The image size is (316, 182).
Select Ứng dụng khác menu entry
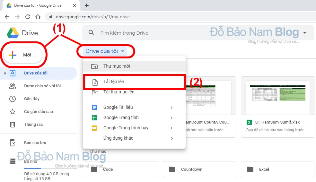click(x=134, y=138)
